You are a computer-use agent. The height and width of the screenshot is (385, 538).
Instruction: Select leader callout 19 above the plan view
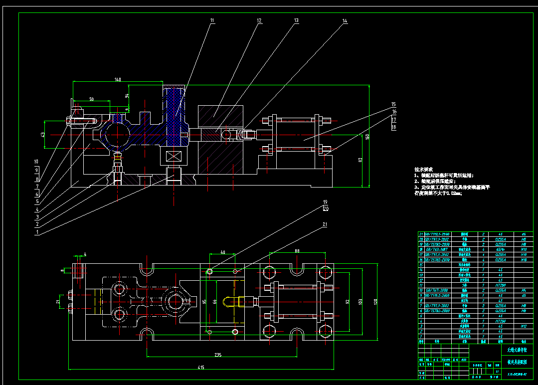[x=325, y=202]
